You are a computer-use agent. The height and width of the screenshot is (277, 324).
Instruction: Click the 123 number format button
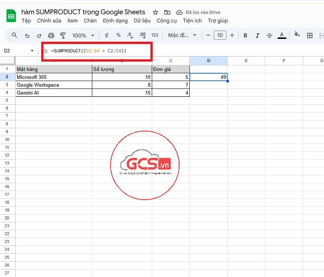click(x=155, y=35)
